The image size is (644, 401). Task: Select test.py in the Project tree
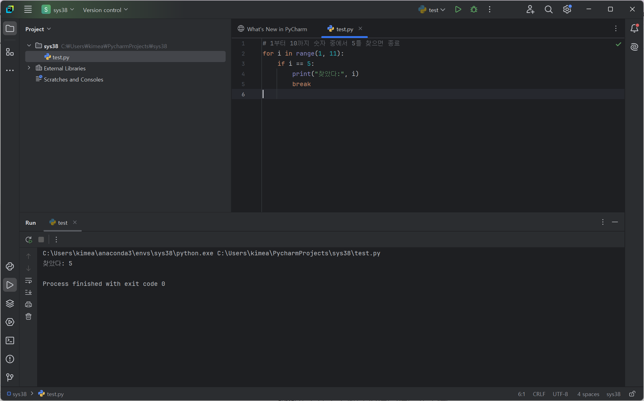61,57
